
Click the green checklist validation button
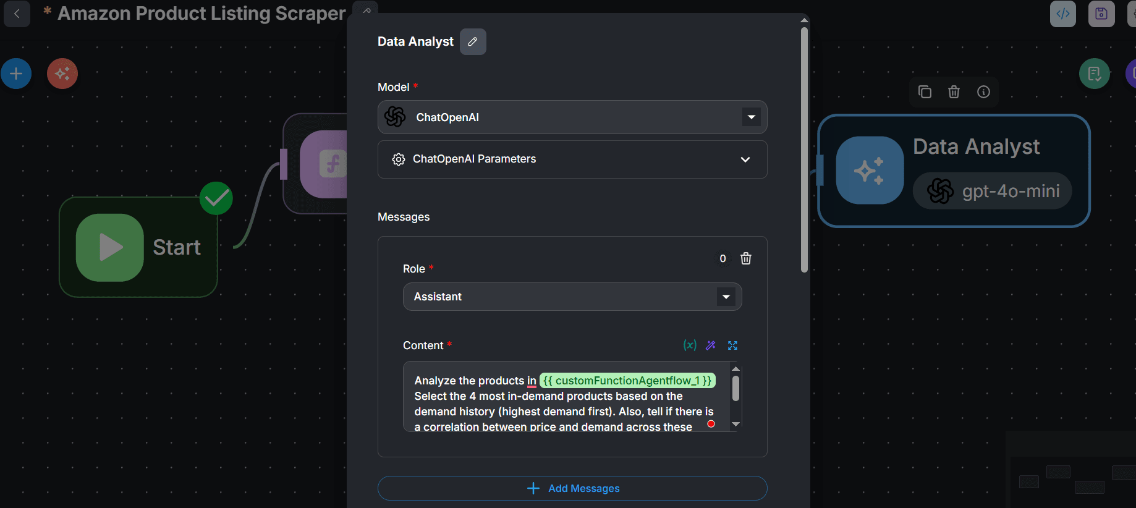pyautogui.click(x=1095, y=74)
